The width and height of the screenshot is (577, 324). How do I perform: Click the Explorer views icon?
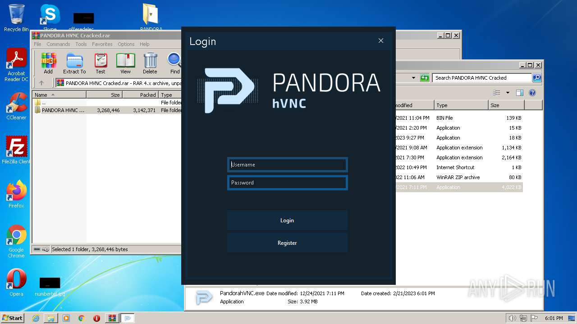point(496,93)
